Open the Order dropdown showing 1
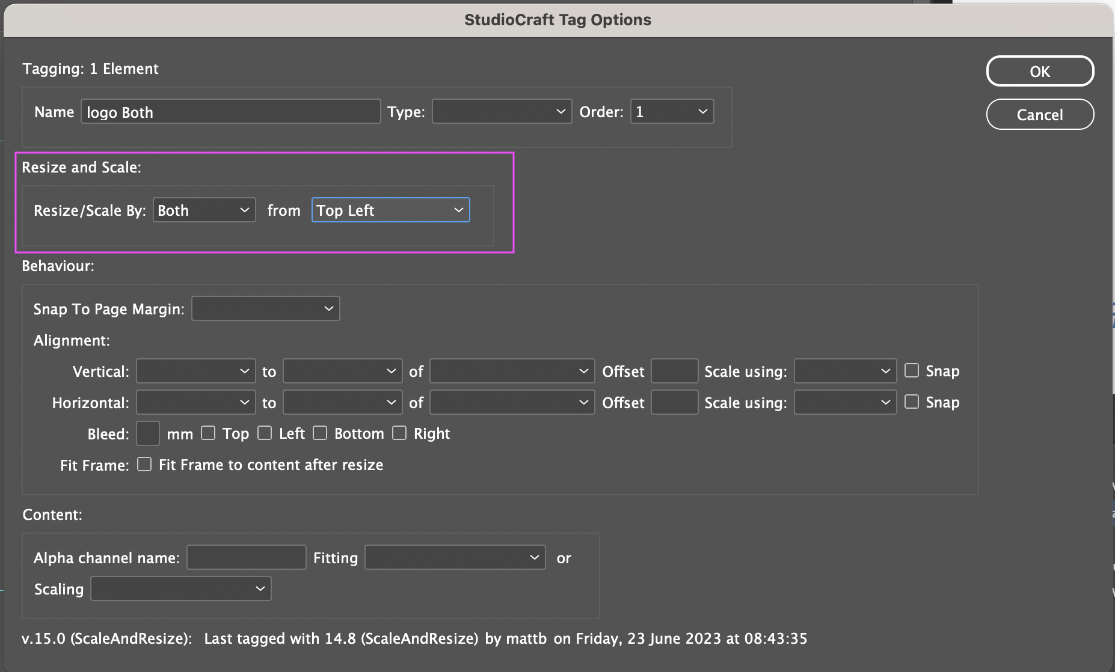This screenshot has height=672, width=1115. coord(672,112)
